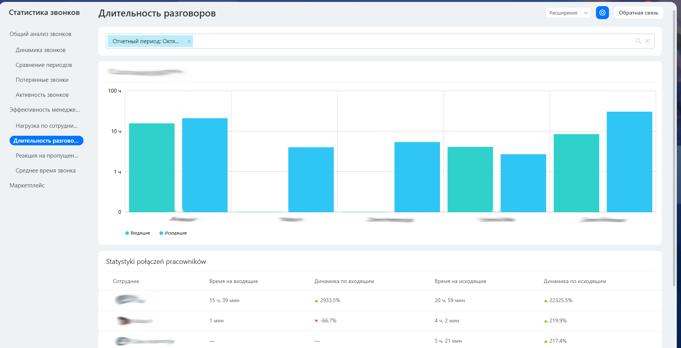Remove the 'Отчетный период' filter tag
681x348 pixels.
coord(189,41)
